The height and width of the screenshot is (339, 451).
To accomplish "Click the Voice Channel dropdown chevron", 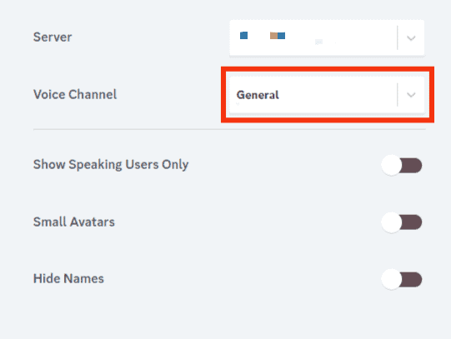I will [411, 95].
